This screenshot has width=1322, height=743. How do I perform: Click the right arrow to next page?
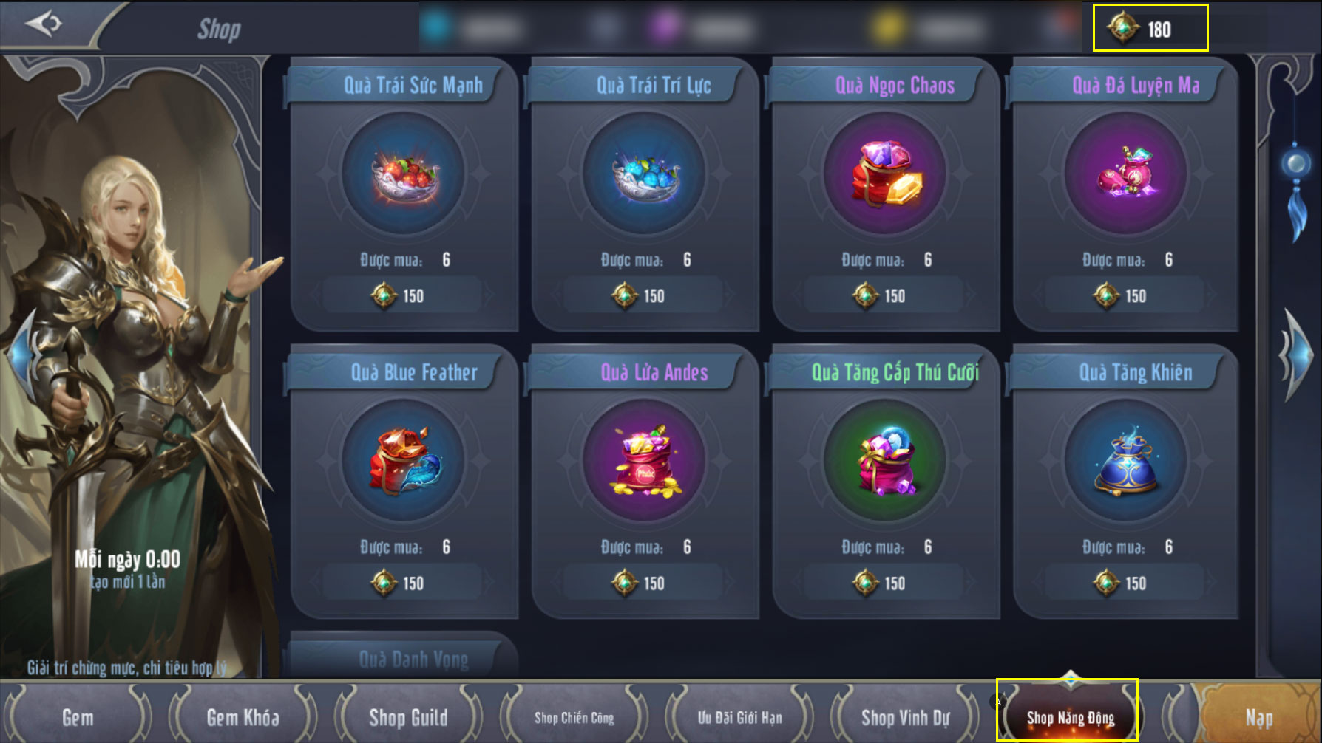pyautogui.click(x=1296, y=355)
